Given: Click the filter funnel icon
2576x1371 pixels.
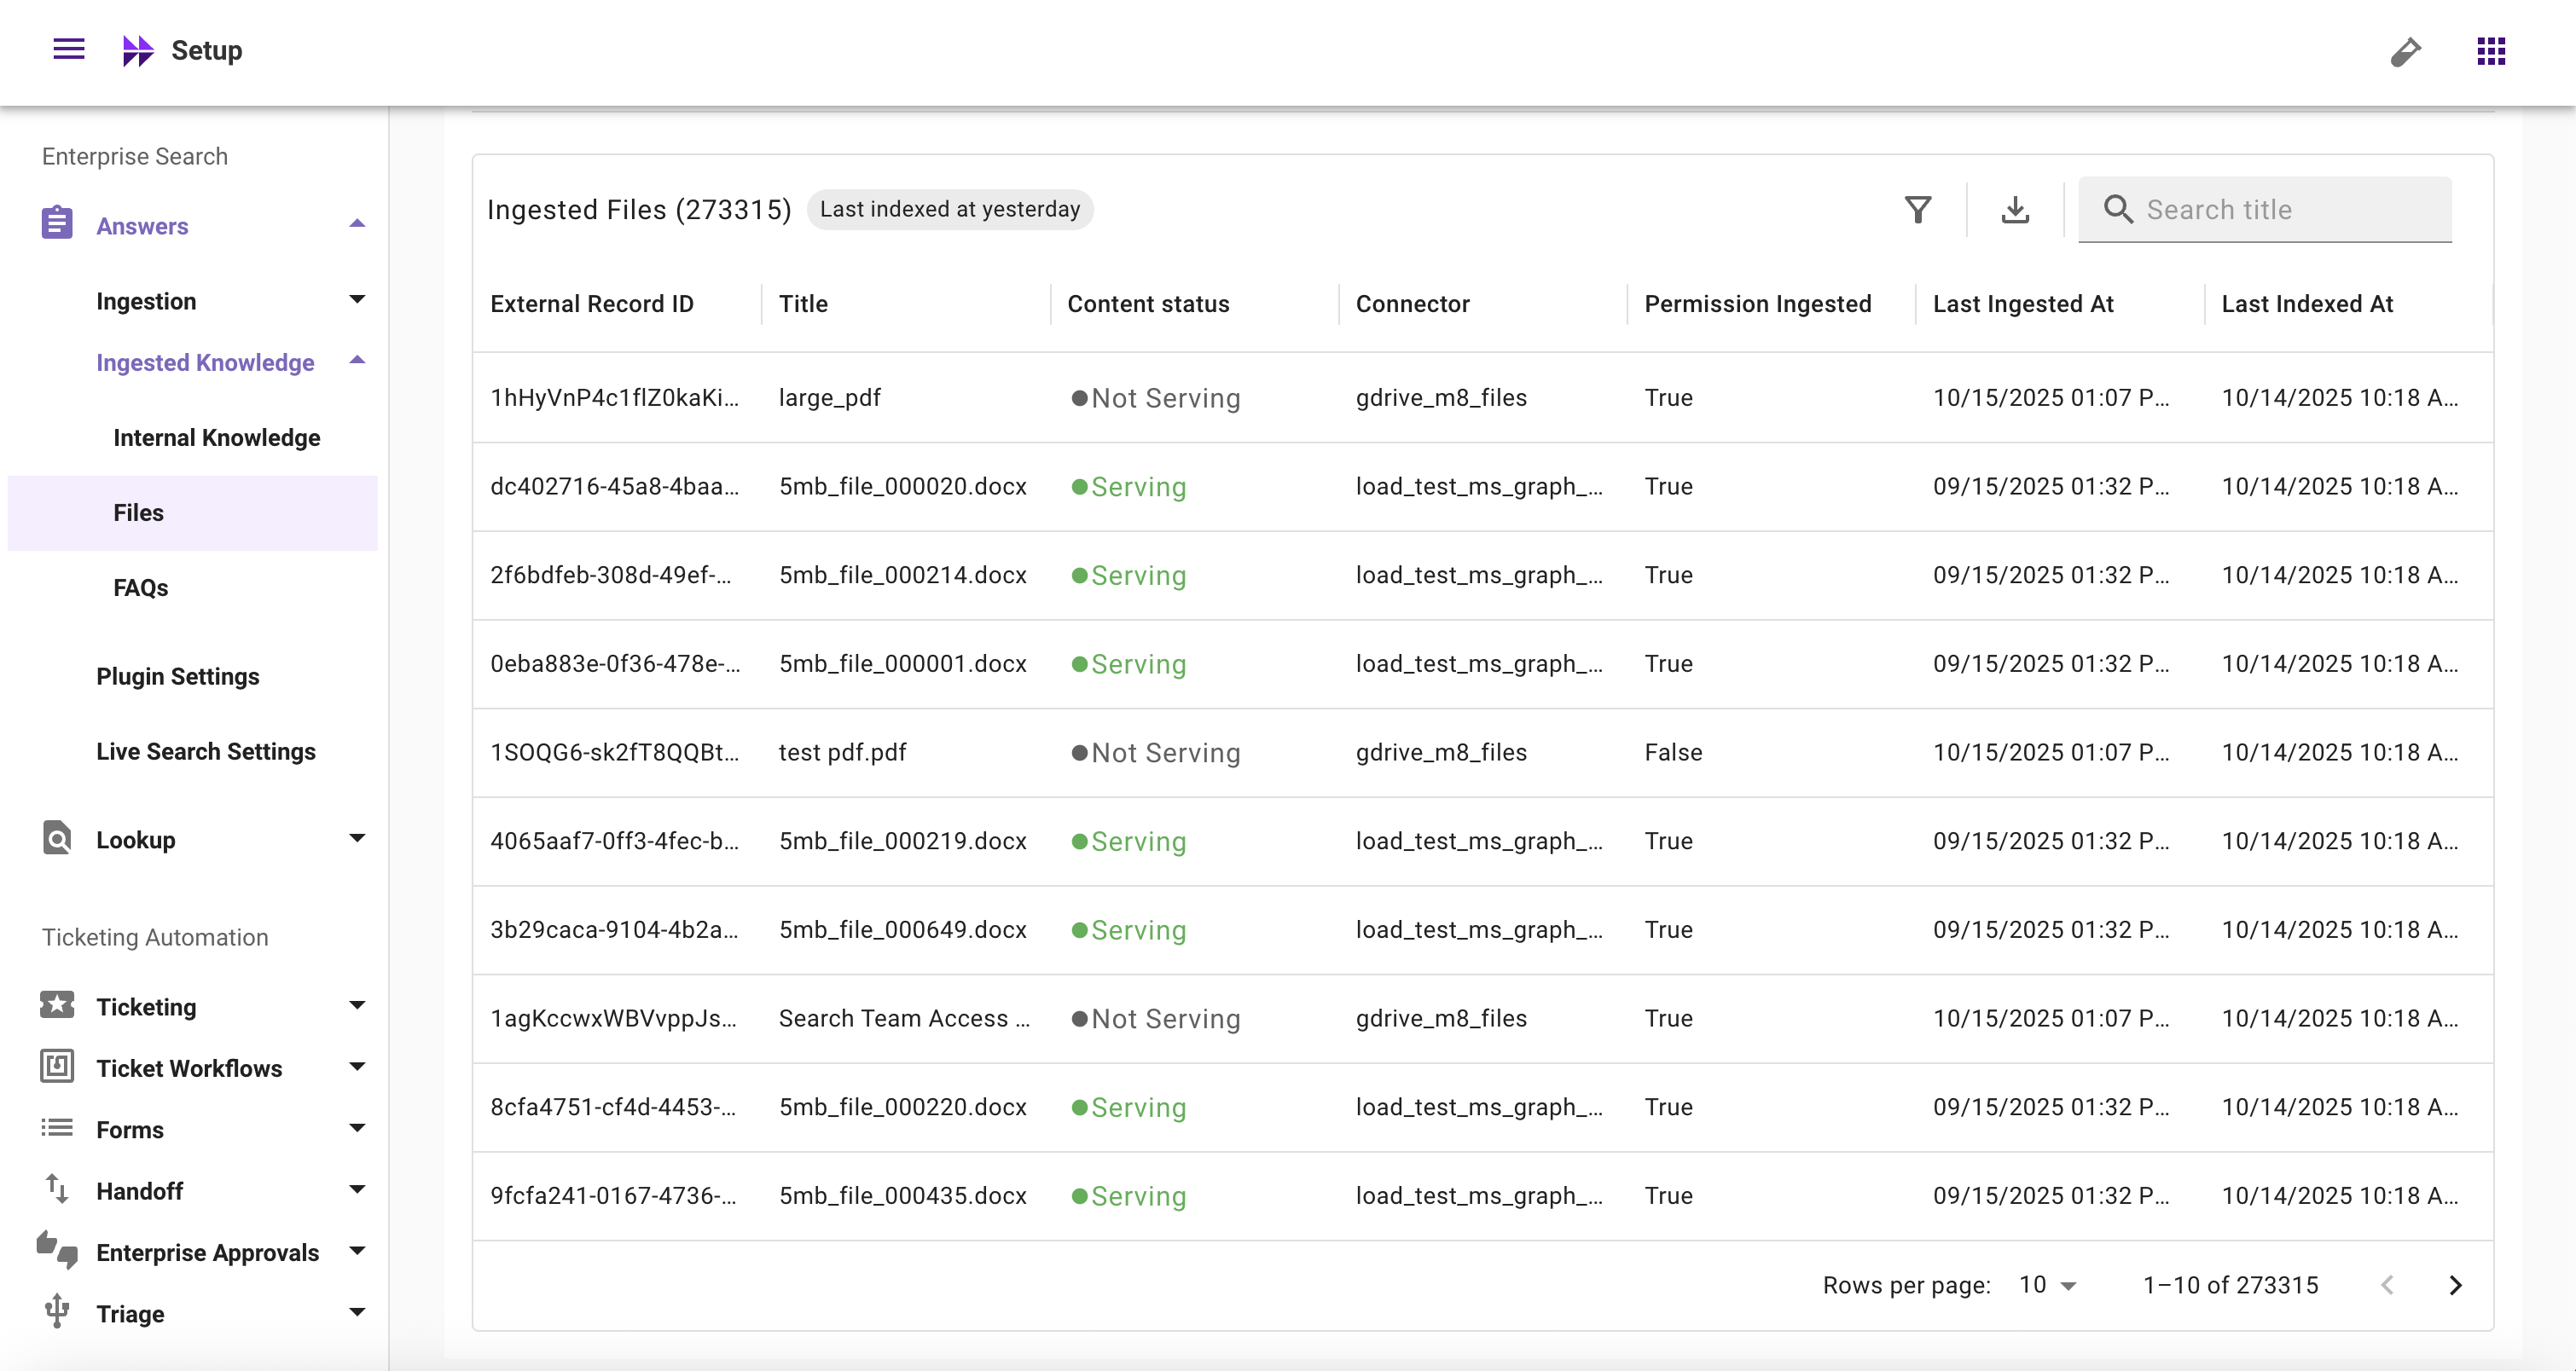Looking at the screenshot, I should coord(1917,210).
